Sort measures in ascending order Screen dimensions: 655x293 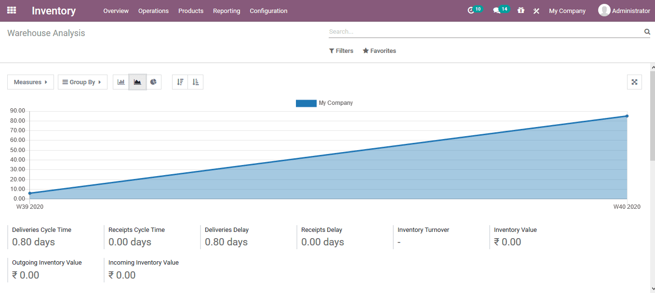[195, 82]
